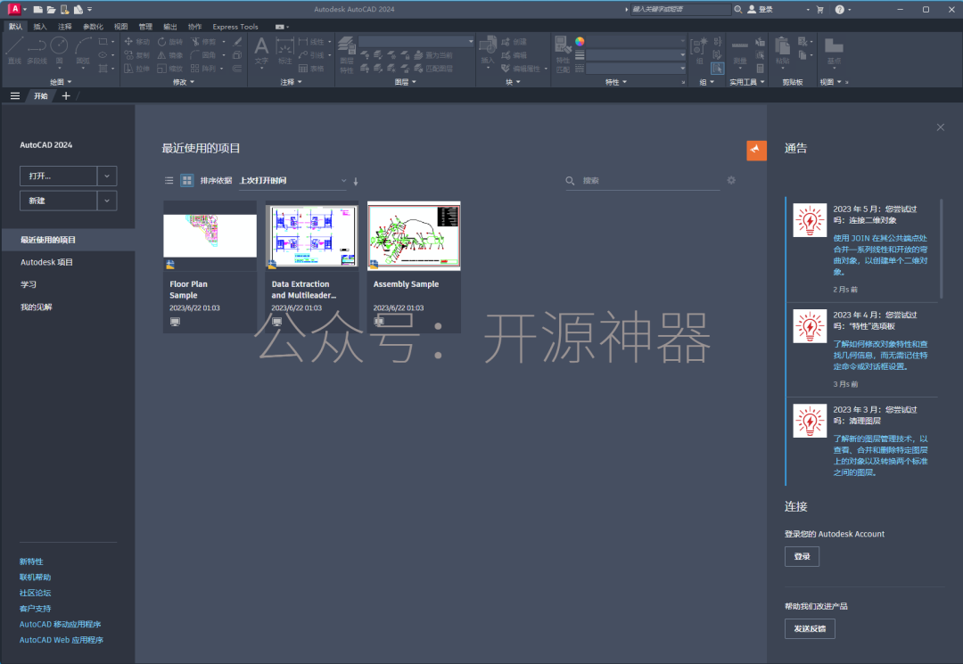Expand the 注释 (Annotation) panel
This screenshot has width=963, height=664.
click(291, 82)
